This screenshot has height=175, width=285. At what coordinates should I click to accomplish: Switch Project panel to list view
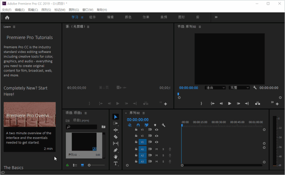point(75,165)
